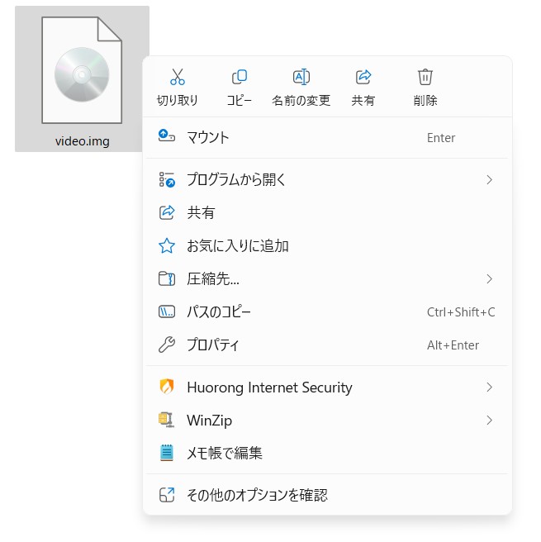The height and width of the screenshot is (542, 541).
Task: Open the プログラムから開く menu entry
Action: [327, 180]
